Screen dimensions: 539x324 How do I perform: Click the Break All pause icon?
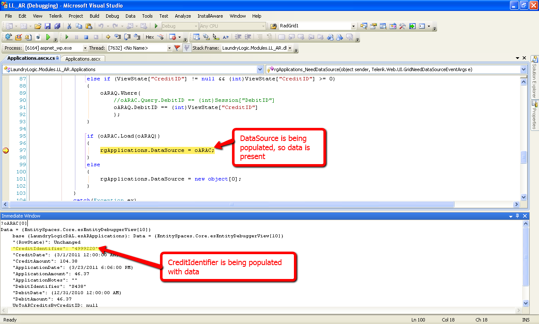76,37
